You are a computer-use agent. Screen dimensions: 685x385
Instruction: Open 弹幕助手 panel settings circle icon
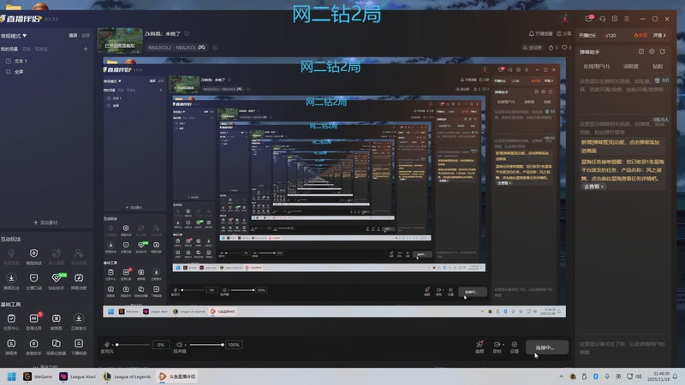pyautogui.click(x=652, y=51)
